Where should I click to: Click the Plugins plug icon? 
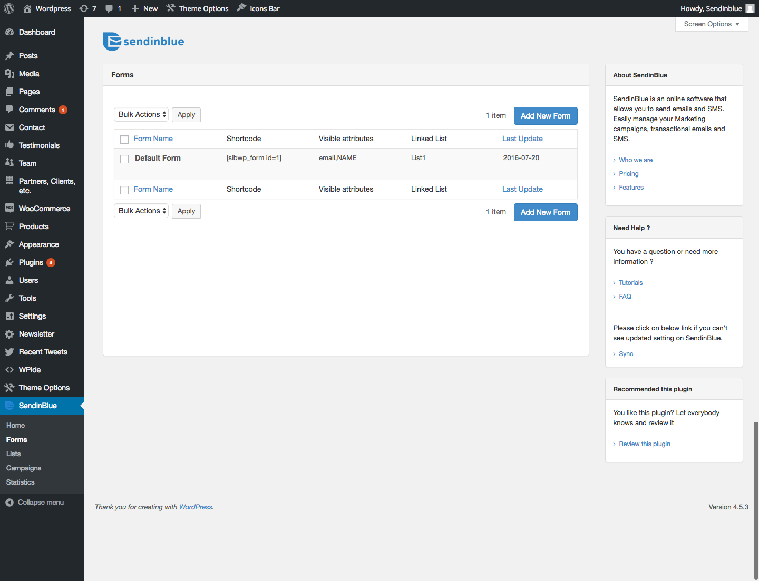coord(9,262)
